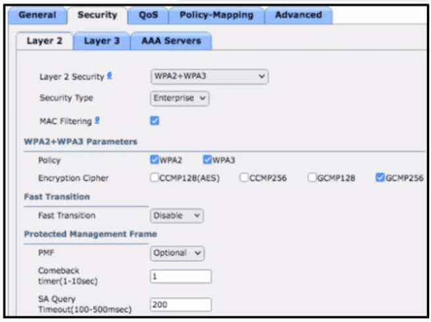This screenshot has height=322, width=431.
Task: Disable the MAC Filtering checkbox
Action: [155, 121]
